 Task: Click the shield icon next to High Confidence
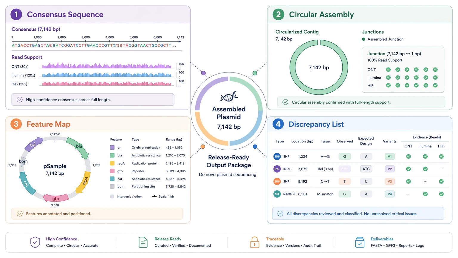point(35,242)
